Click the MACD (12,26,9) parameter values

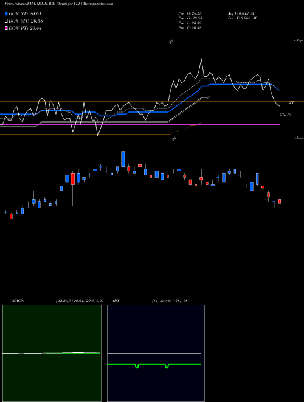[79, 301]
